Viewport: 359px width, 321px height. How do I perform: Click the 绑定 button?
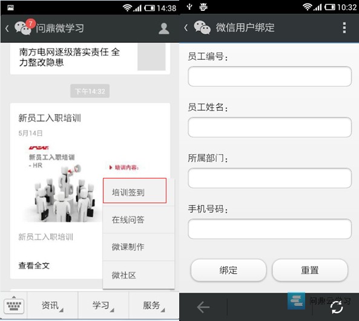[x=228, y=270]
